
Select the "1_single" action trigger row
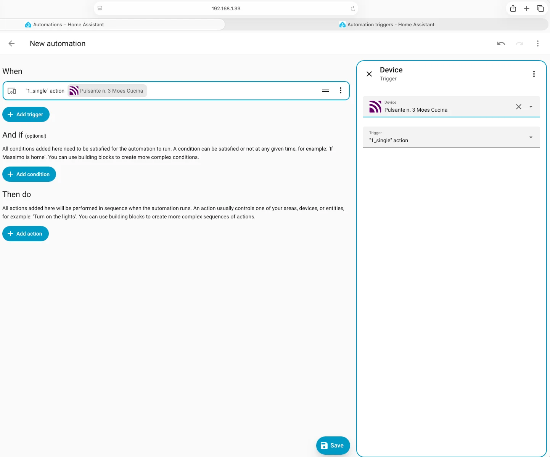click(x=176, y=91)
